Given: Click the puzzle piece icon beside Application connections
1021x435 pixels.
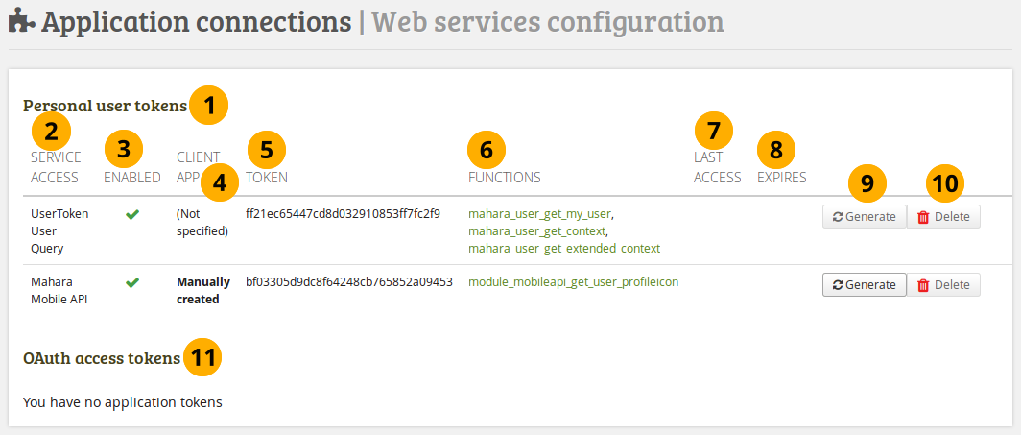Looking at the screenshot, I should 22,22.
